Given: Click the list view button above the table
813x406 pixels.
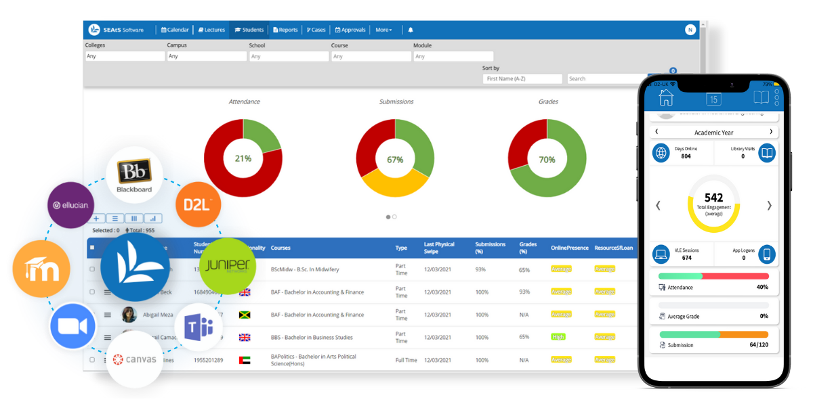Looking at the screenshot, I should (115, 219).
